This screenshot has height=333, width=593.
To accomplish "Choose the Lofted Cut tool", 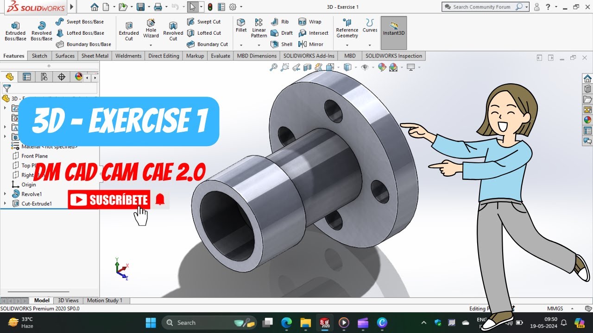I will 204,33.
